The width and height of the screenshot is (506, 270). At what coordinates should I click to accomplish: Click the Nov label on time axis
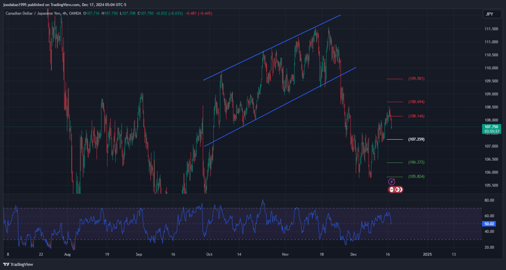pos(285,254)
